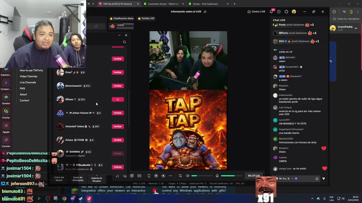362x203 pixels.
Task: Open the magic wand effects tool
Action: tap(117, 176)
